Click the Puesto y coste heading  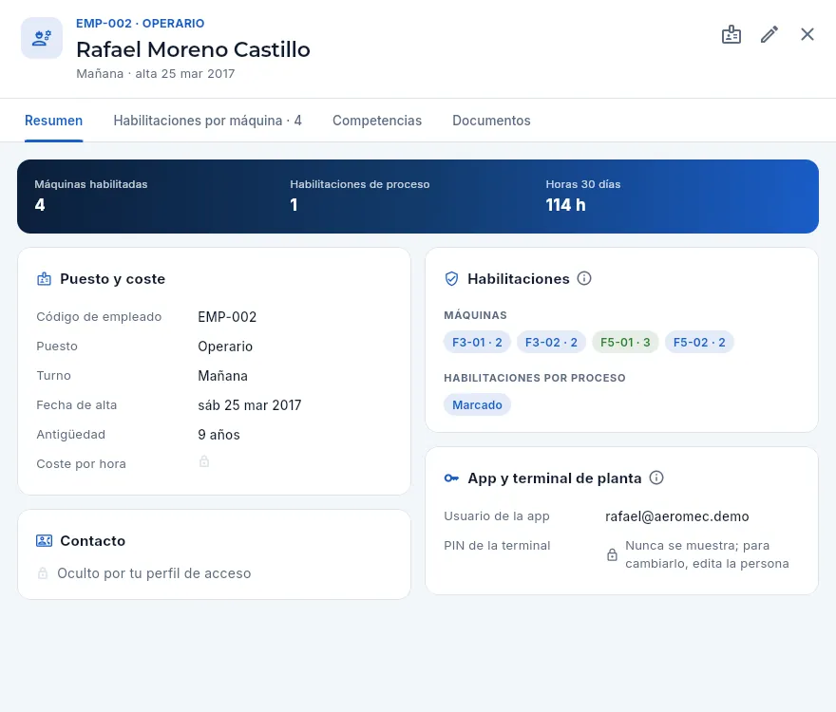112,279
